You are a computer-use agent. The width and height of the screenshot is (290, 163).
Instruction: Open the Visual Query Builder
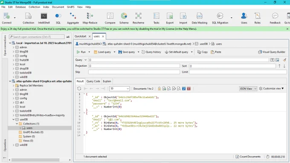[x=272, y=52]
